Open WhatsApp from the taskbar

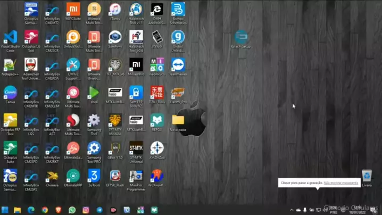point(72,210)
